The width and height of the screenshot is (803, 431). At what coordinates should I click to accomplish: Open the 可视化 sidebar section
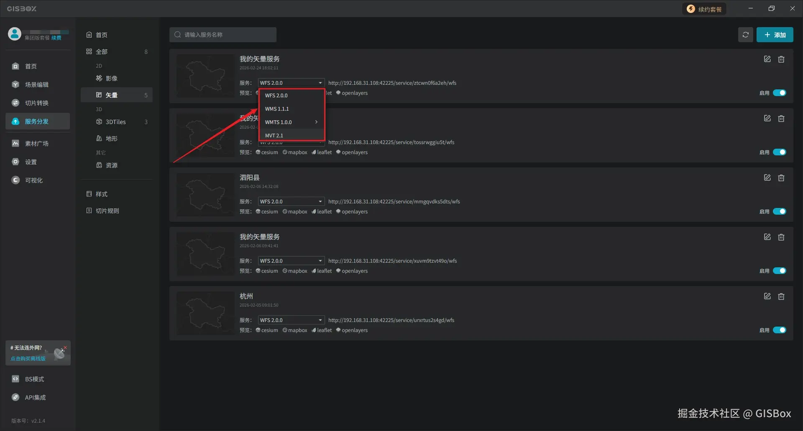click(33, 180)
